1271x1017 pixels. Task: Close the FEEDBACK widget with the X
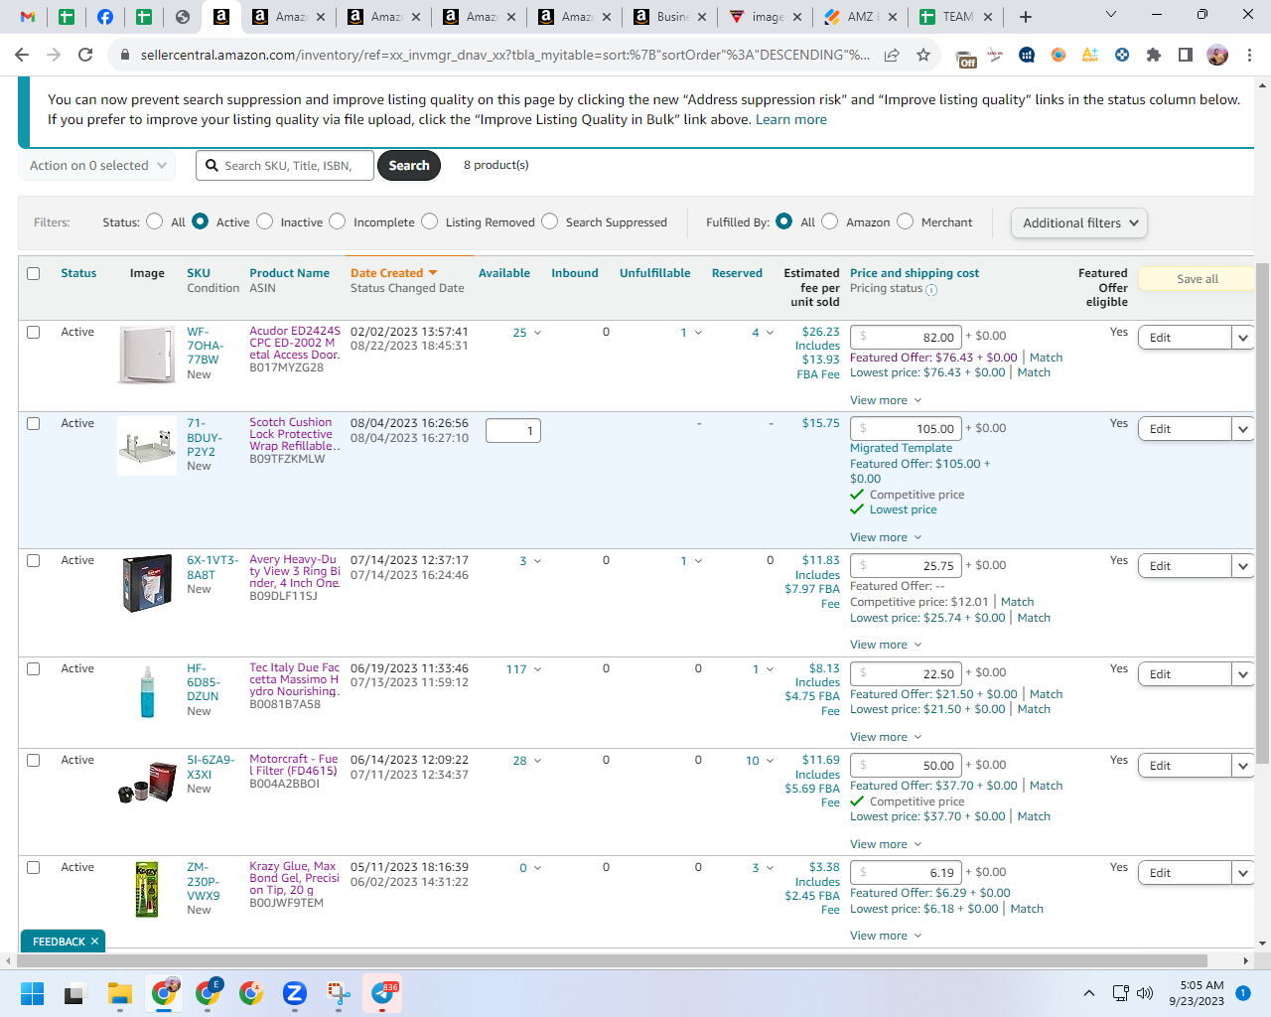(95, 942)
